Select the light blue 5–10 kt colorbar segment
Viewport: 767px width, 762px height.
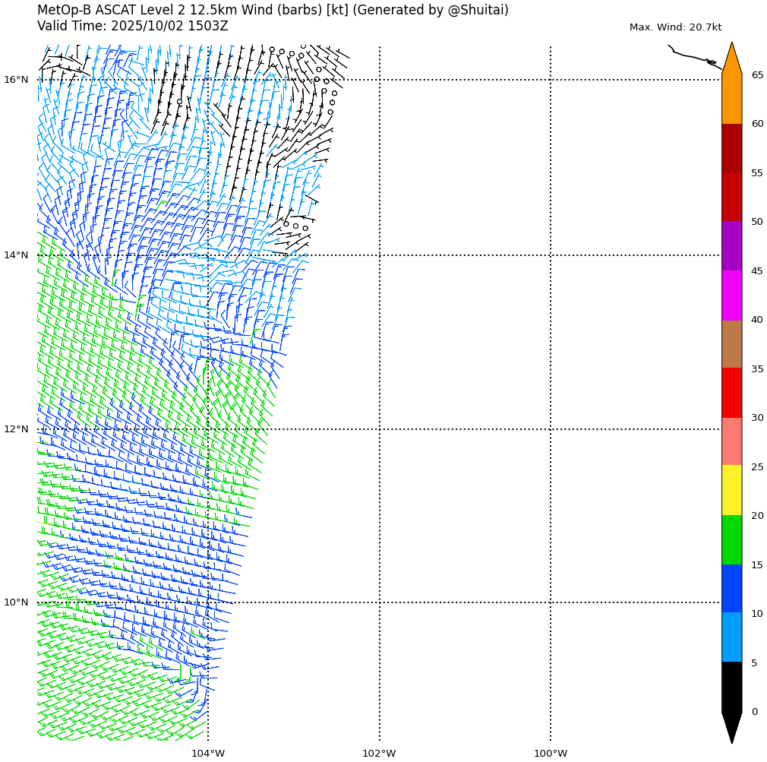[731, 637]
